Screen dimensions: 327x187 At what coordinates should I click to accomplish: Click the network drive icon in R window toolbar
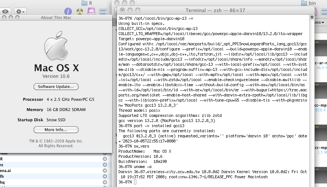(103, 11)
